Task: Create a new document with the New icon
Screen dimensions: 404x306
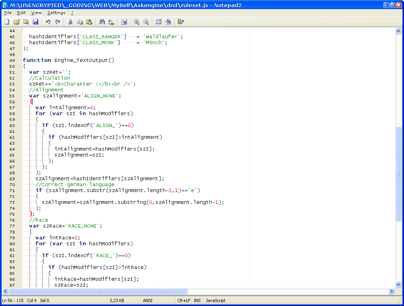Action: click(7, 22)
